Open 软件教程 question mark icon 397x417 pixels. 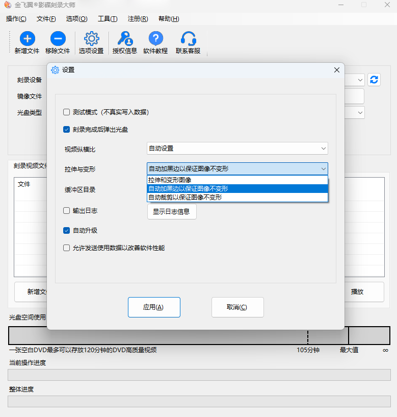coord(155,39)
